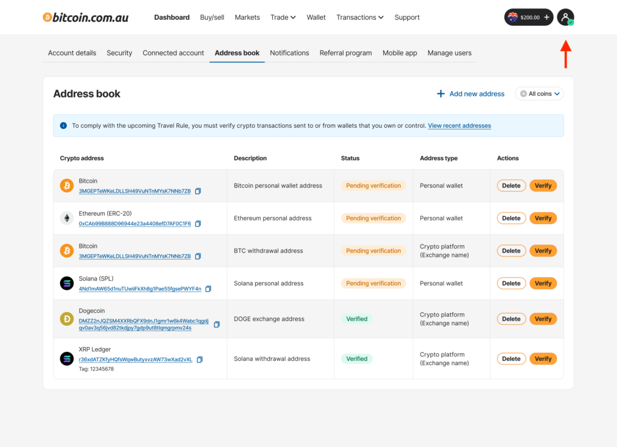
Task: Copy the Ethereum (ERC-20) address
Action: click(x=198, y=224)
